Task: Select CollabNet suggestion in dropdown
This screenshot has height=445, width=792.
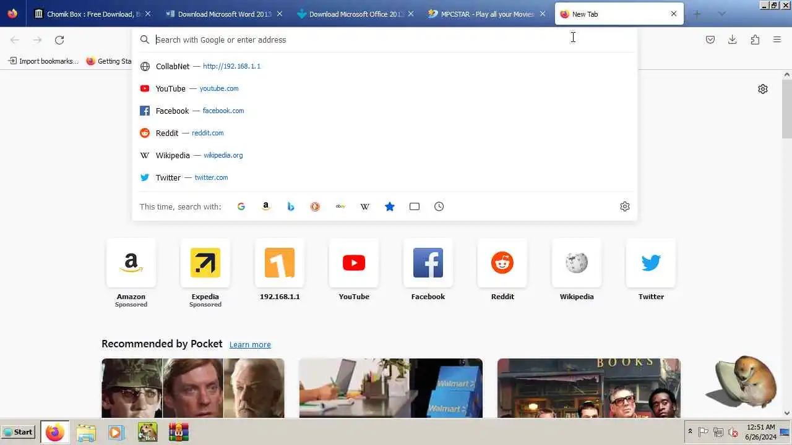Action: [x=384, y=66]
